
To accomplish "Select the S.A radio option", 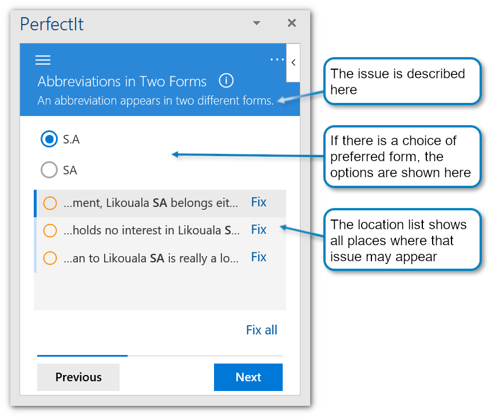I will (50, 139).
